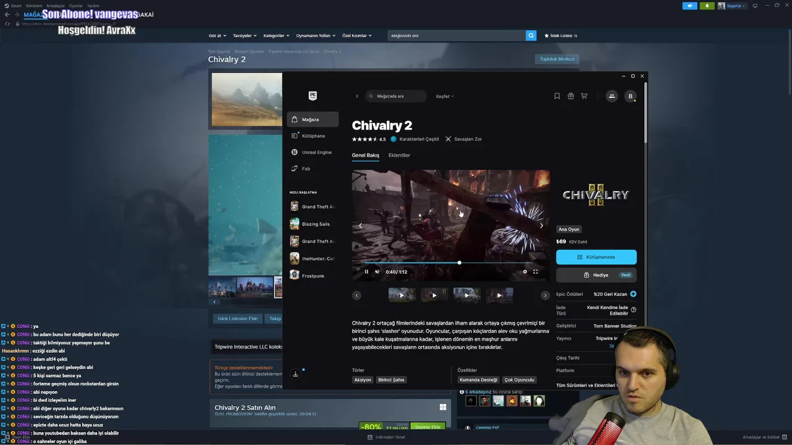792x445 pixels.
Task: Open Mağaza in Epic sidebar
Action: (312, 119)
